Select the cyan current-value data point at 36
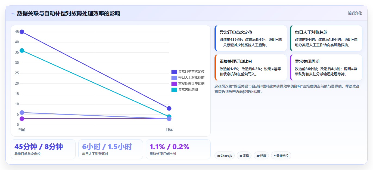 (x=22, y=50)
